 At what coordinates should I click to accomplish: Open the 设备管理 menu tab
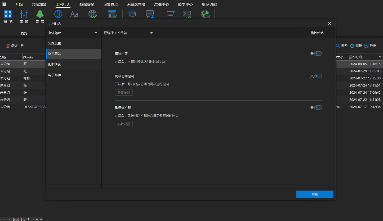[111, 4]
